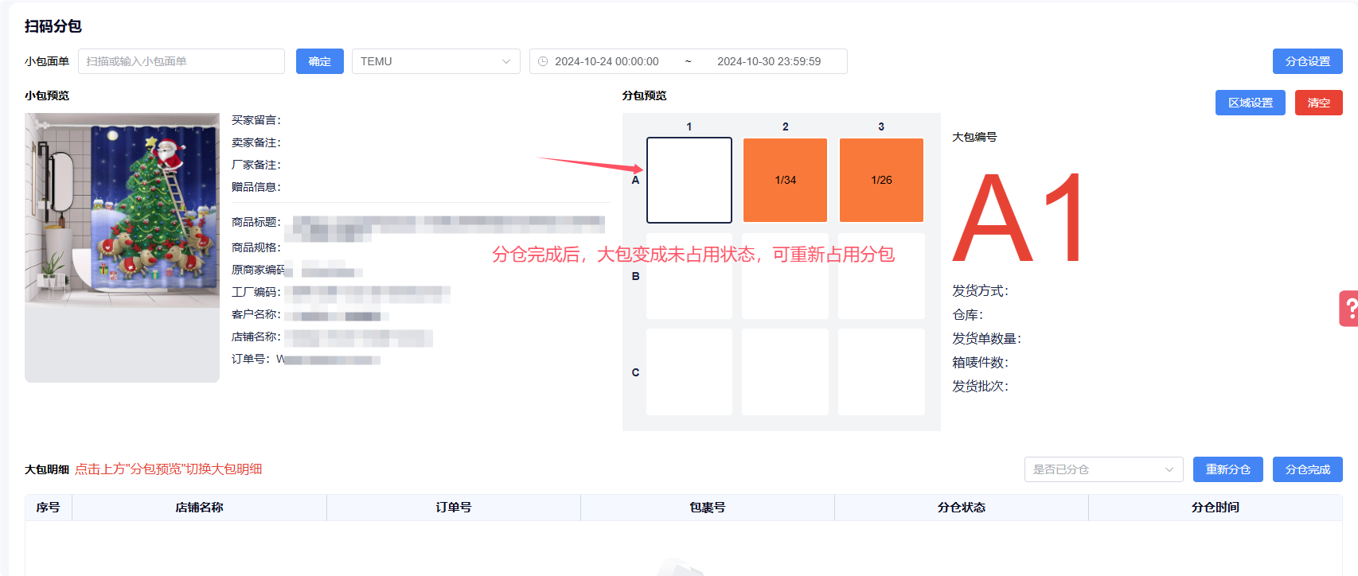
Task: Click the 工厂编码 label
Action: pyautogui.click(x=256, y=292)
